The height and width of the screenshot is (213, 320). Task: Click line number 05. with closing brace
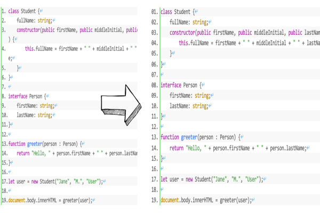coord(154,53)
